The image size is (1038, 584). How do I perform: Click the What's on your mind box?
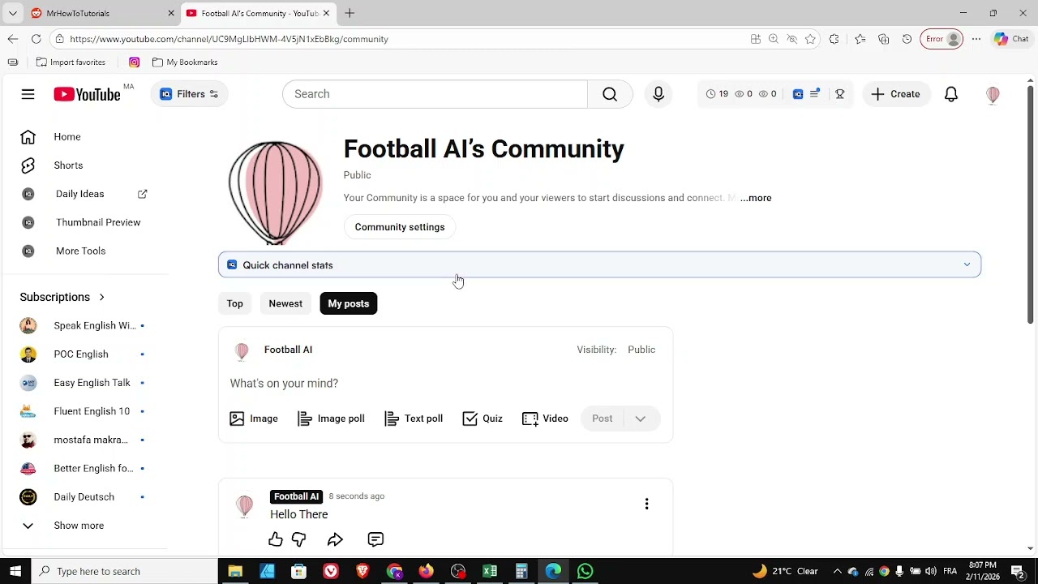(445, 383)
